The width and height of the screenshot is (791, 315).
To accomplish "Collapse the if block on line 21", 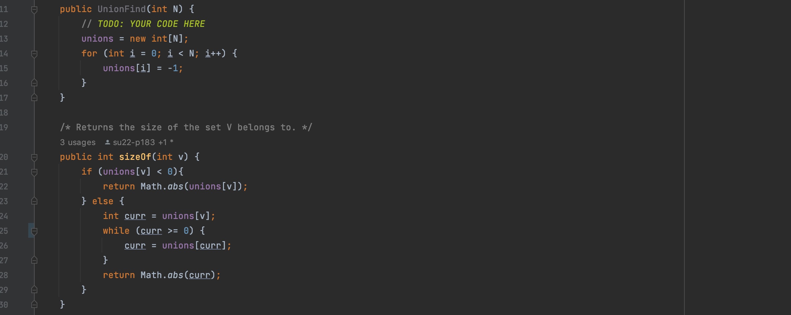I will click(34, 172).
